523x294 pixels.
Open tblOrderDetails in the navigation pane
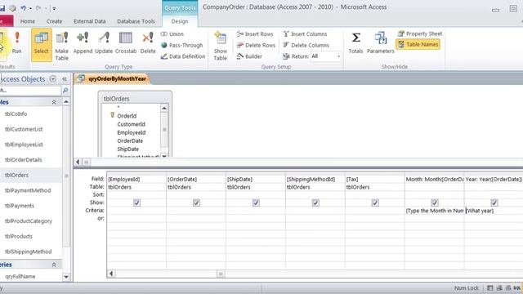click(24, 160)
